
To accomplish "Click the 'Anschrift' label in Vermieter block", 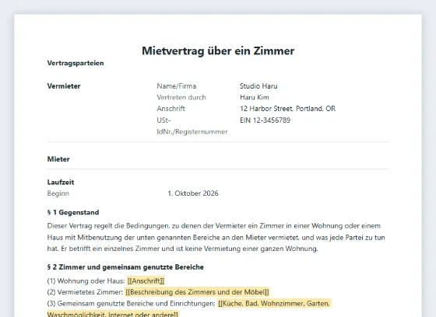I will coord(171,109).
